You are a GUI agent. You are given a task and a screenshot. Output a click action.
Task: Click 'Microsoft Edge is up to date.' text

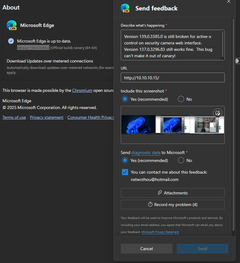point(44,41)
